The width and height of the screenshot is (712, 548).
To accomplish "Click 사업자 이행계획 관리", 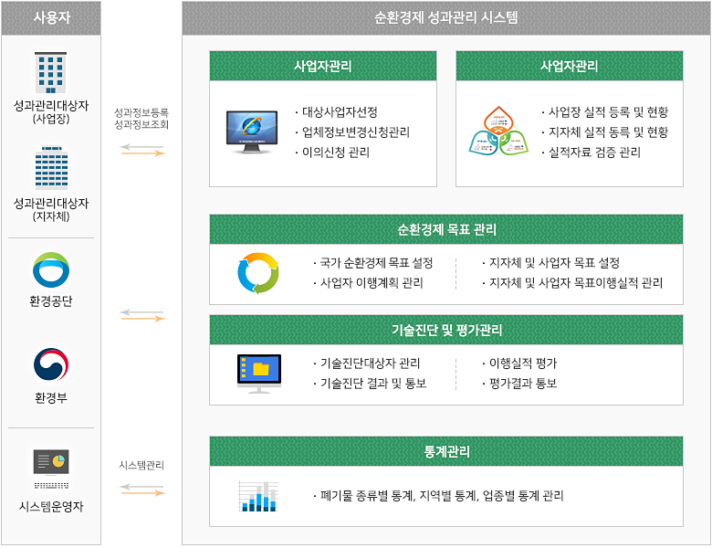I will click(x=371, y=282).
